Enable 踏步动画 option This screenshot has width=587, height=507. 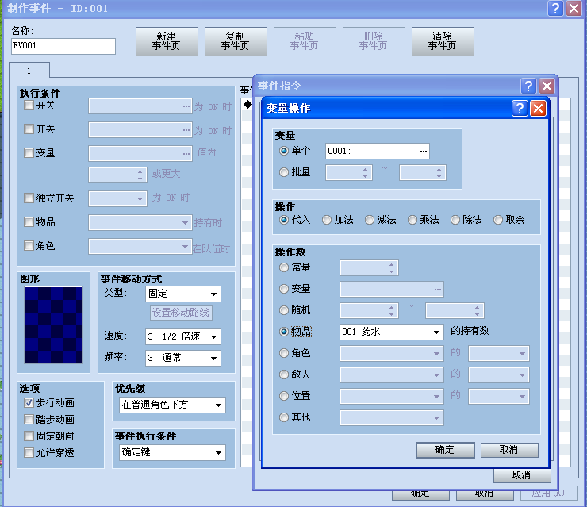pyautogui.click(x=29, y=420)
